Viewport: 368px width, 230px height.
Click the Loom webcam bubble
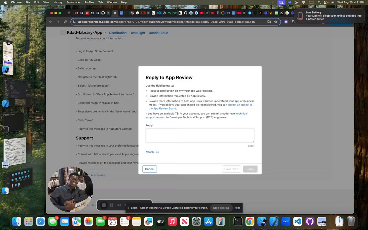70,189
